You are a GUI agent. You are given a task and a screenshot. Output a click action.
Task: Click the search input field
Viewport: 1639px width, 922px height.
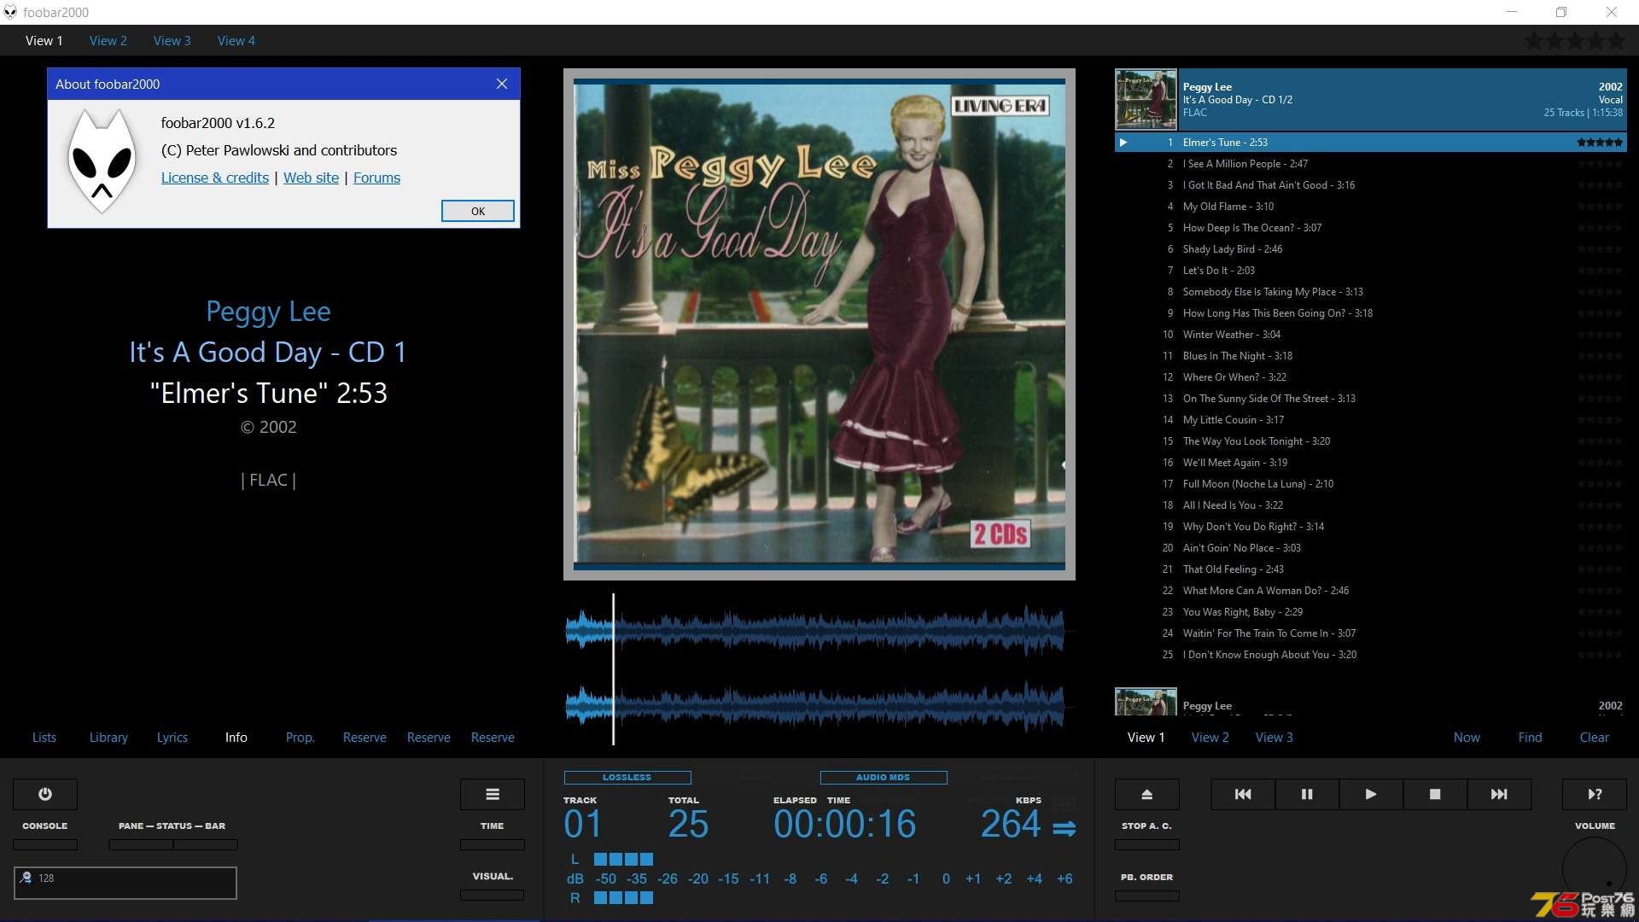[125, 883]
